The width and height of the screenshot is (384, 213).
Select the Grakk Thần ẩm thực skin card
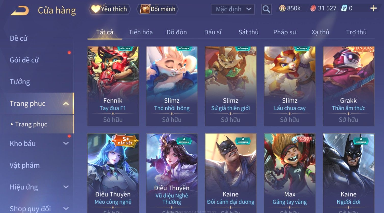[348, 86]
